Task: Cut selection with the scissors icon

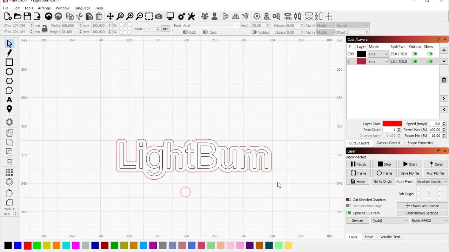Action: pos(79,16)
